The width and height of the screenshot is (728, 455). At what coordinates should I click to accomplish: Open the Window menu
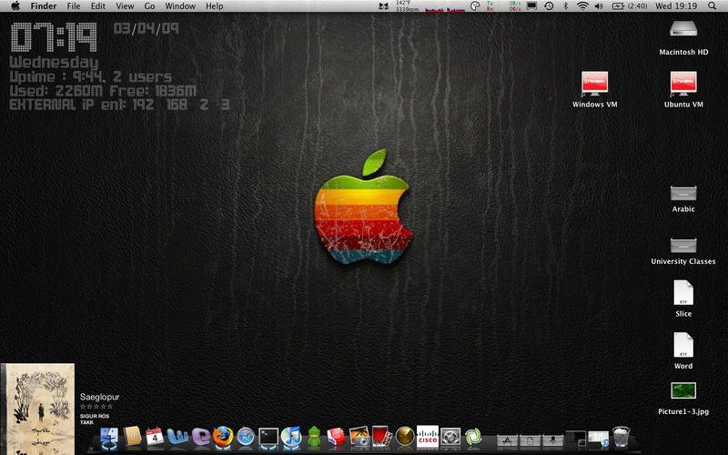click(180, 6)
